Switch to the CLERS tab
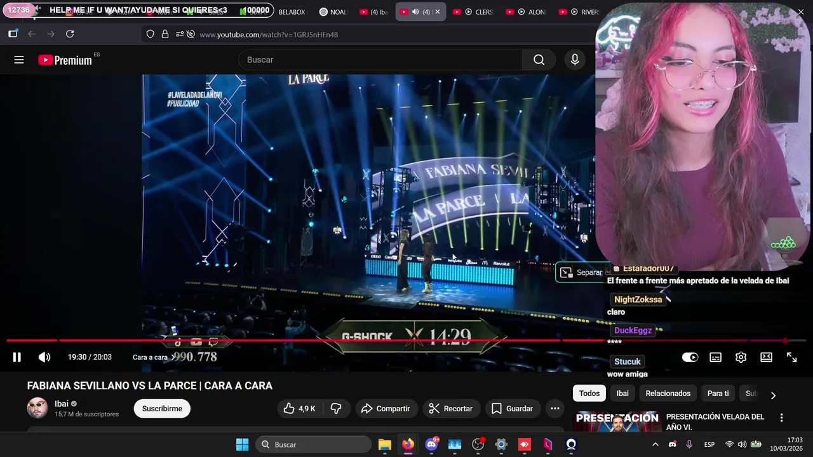Viewport: 813px width, 457px height. pyautogui.click(x=473, y=12)
